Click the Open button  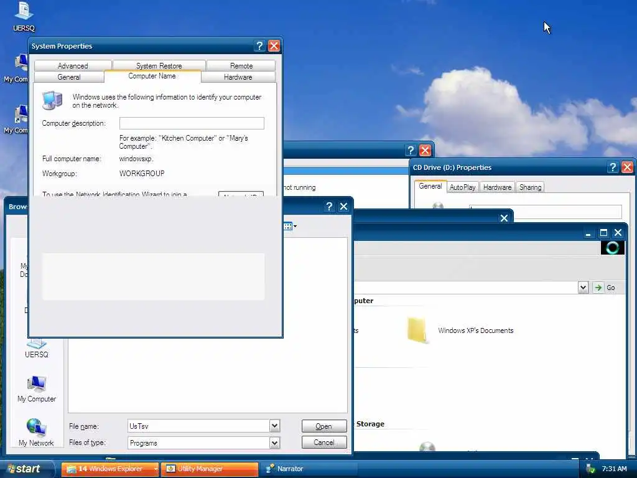[x=323, y=426]
